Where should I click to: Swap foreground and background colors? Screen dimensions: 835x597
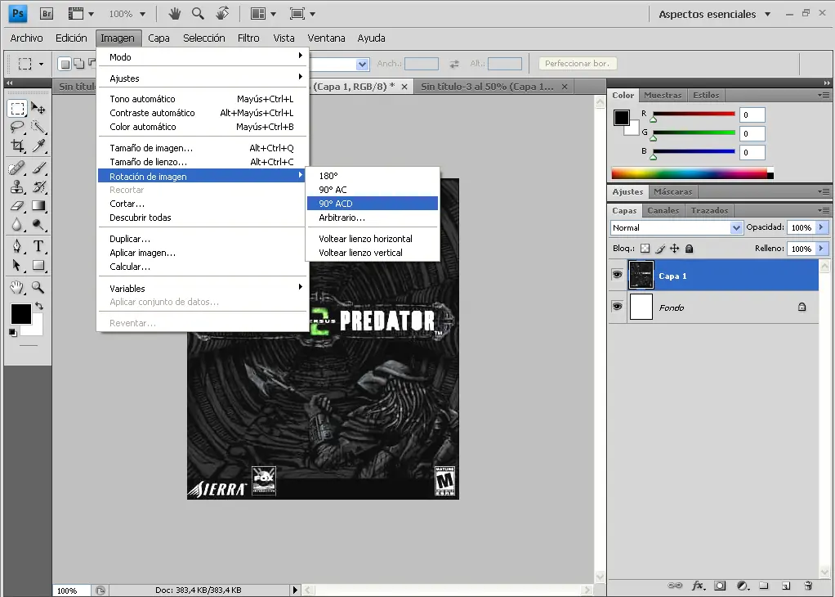pyautogui.click(x=39, y=306)
